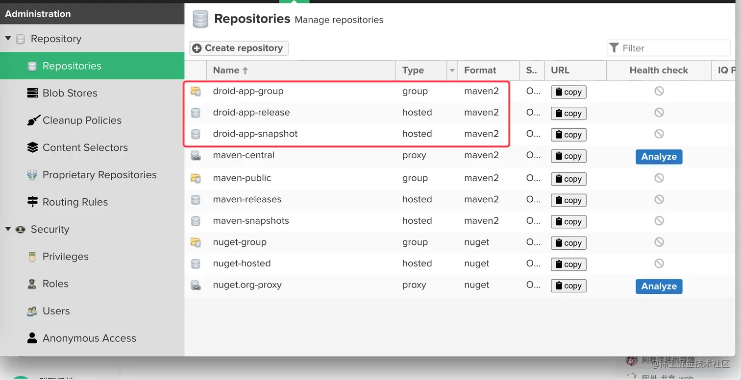Click the Content Selectors layers icon

click(x=32, y=147)
